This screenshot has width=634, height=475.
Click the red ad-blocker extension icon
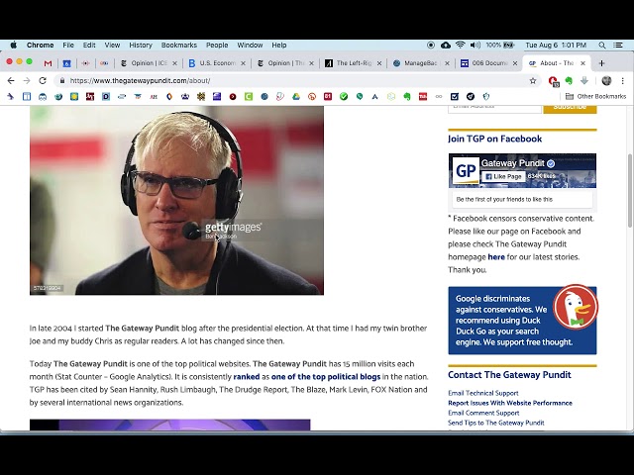(553, 81)
